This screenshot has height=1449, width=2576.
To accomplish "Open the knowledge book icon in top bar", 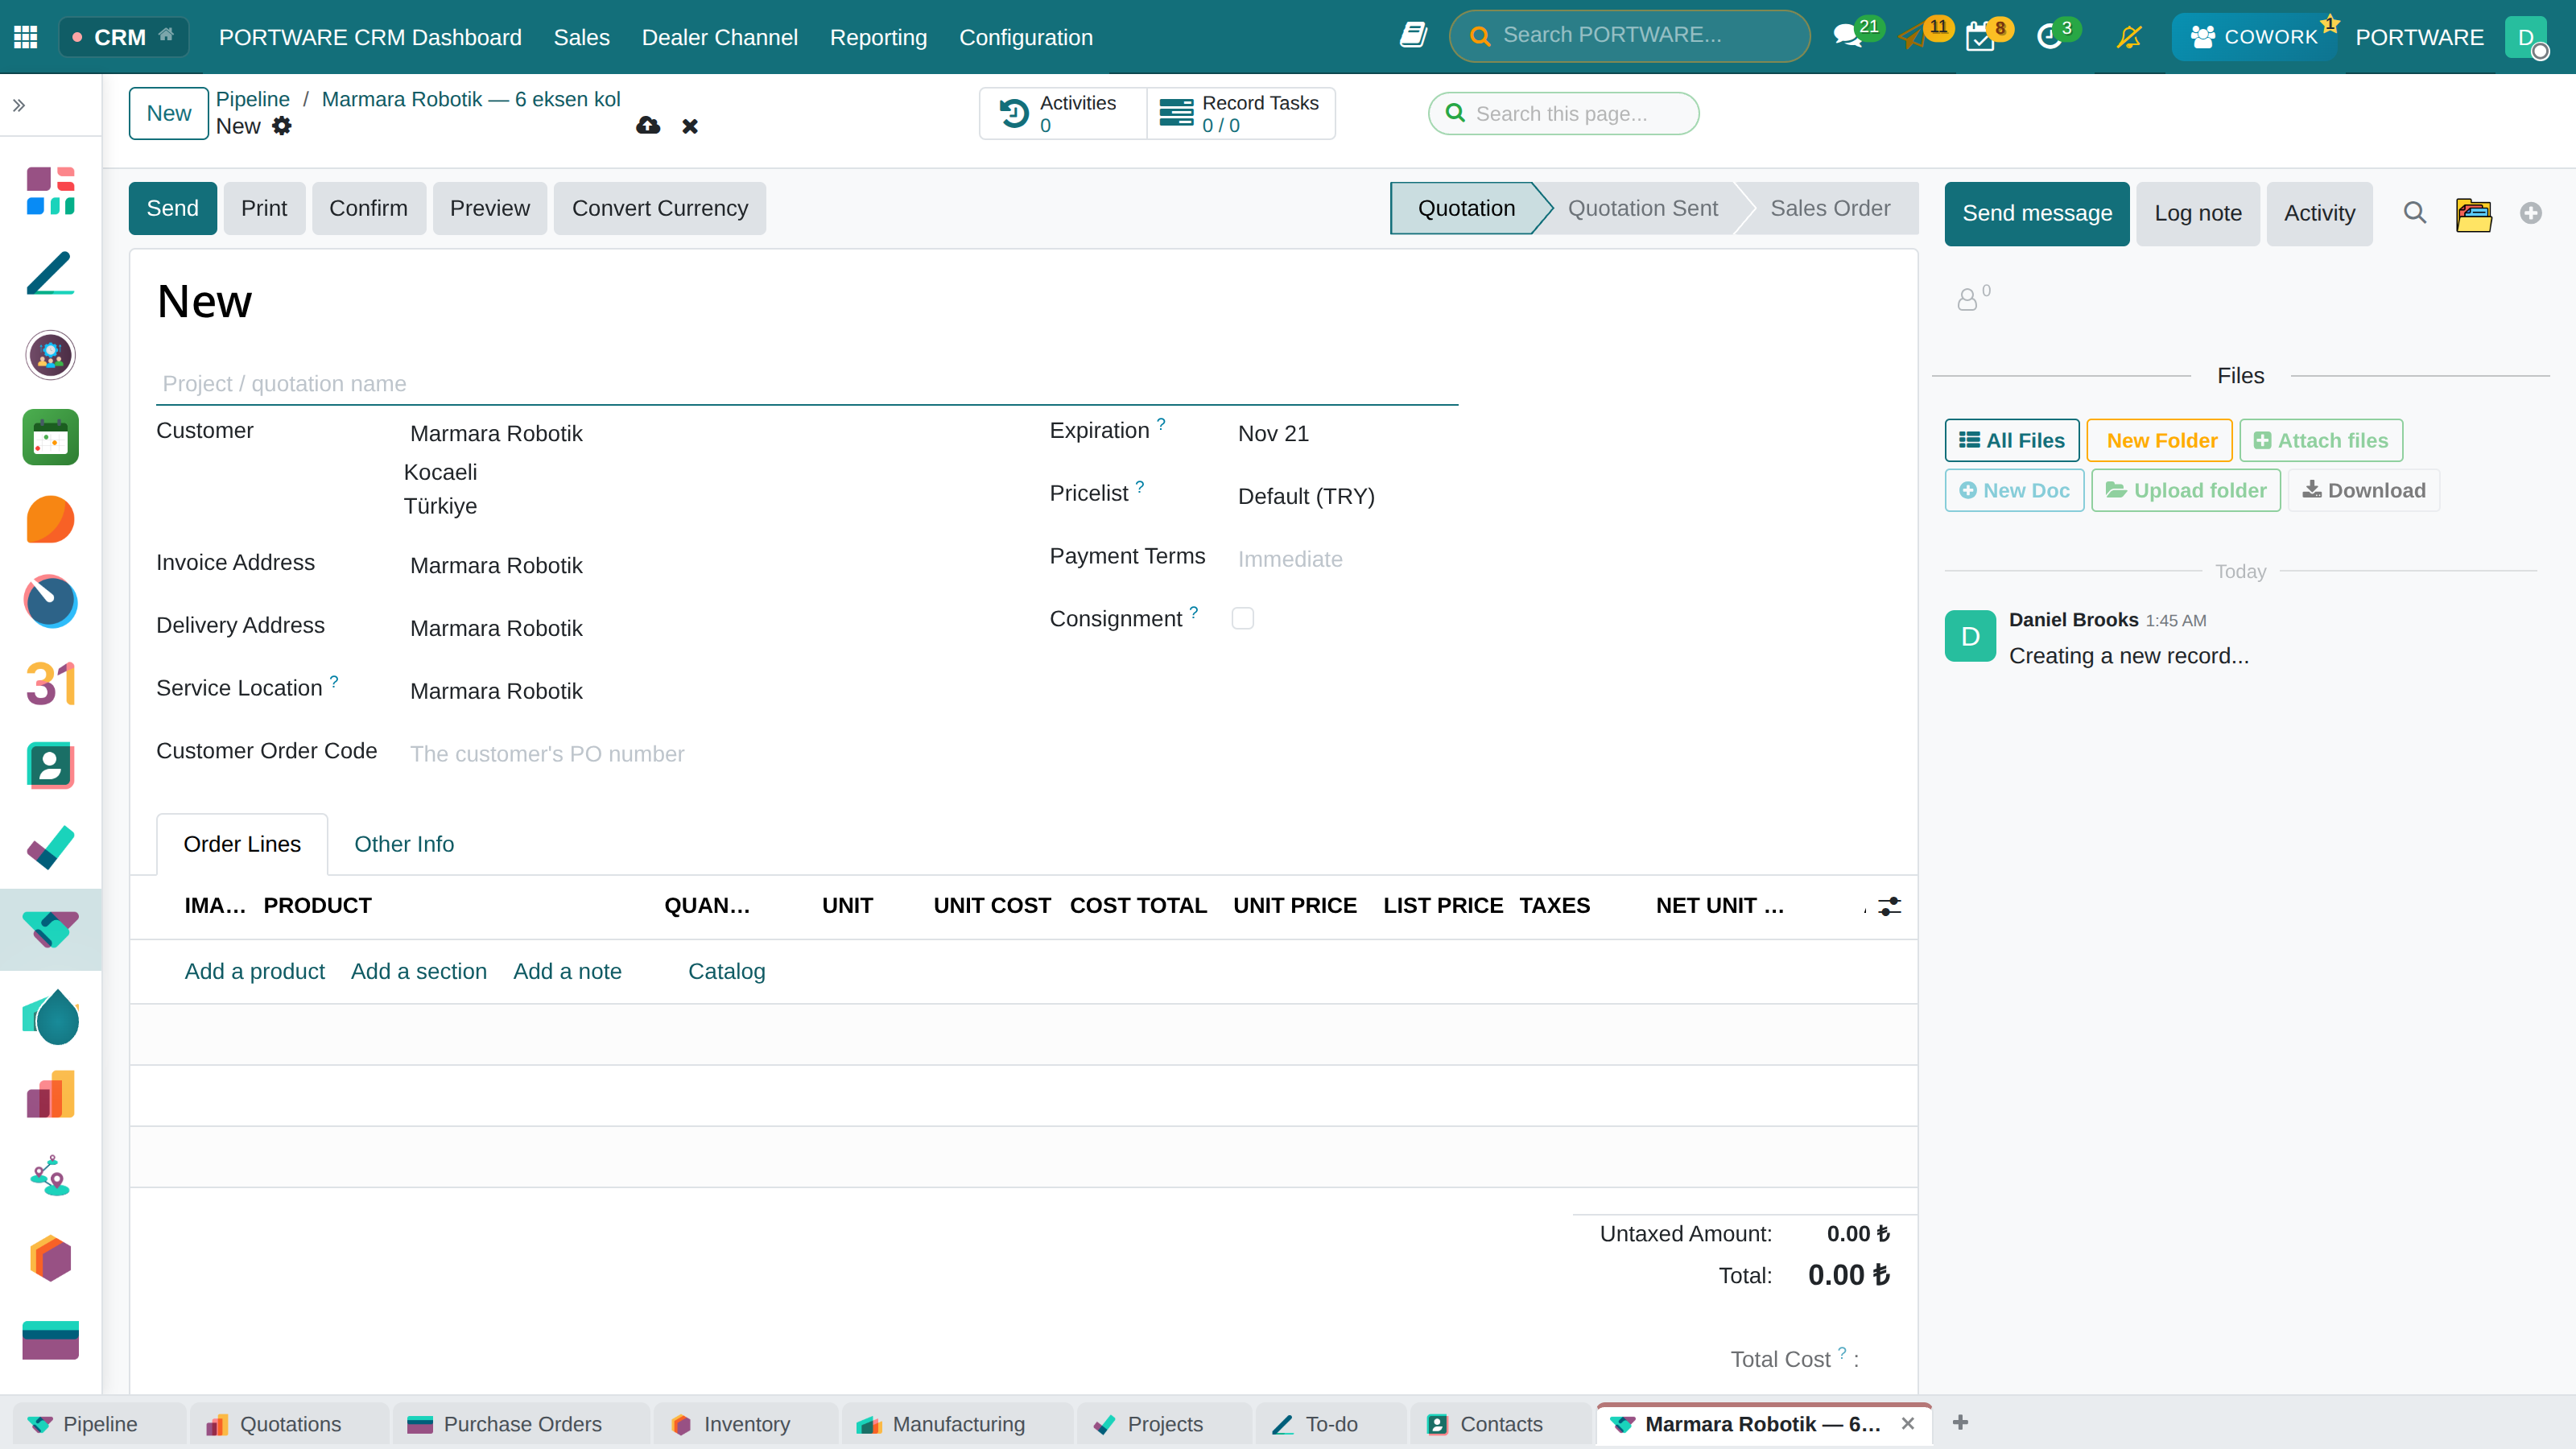I will [1413, 36].
